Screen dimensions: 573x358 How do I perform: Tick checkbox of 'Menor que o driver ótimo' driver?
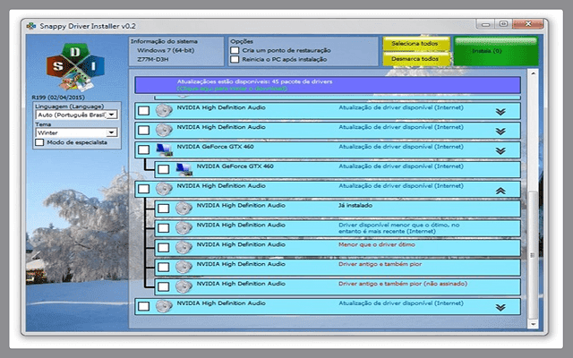tap(163, 247)
